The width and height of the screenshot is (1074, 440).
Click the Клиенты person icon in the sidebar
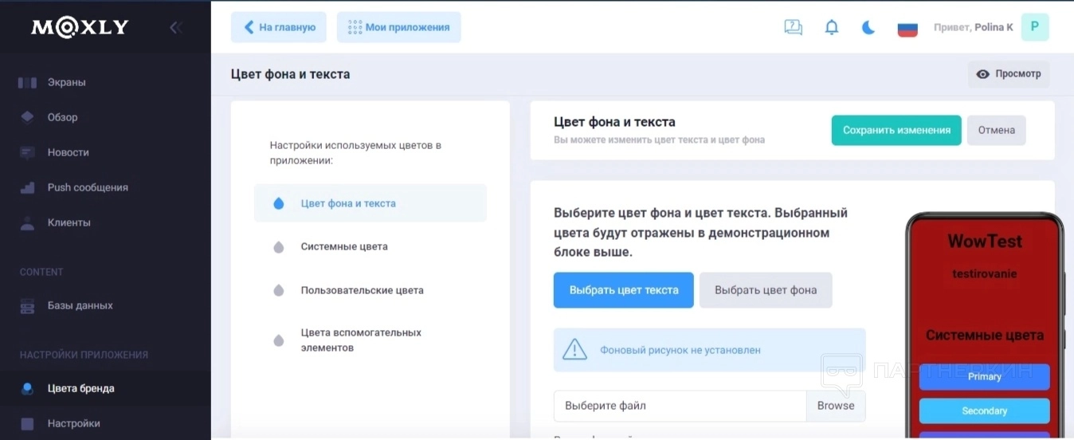click(x=28, y=223)
